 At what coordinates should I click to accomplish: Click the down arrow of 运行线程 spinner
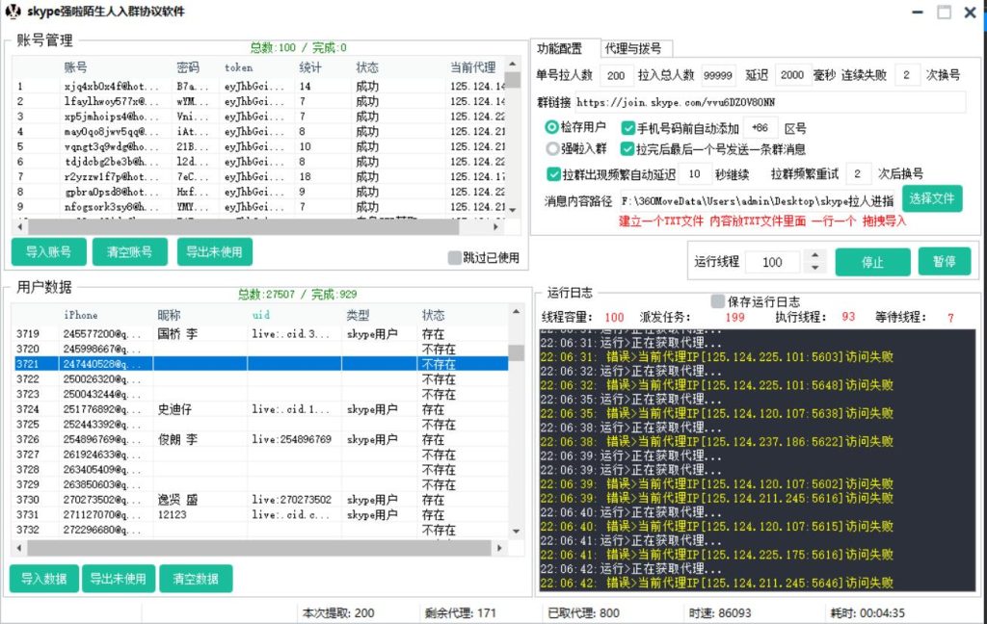(x=815, y=268)
